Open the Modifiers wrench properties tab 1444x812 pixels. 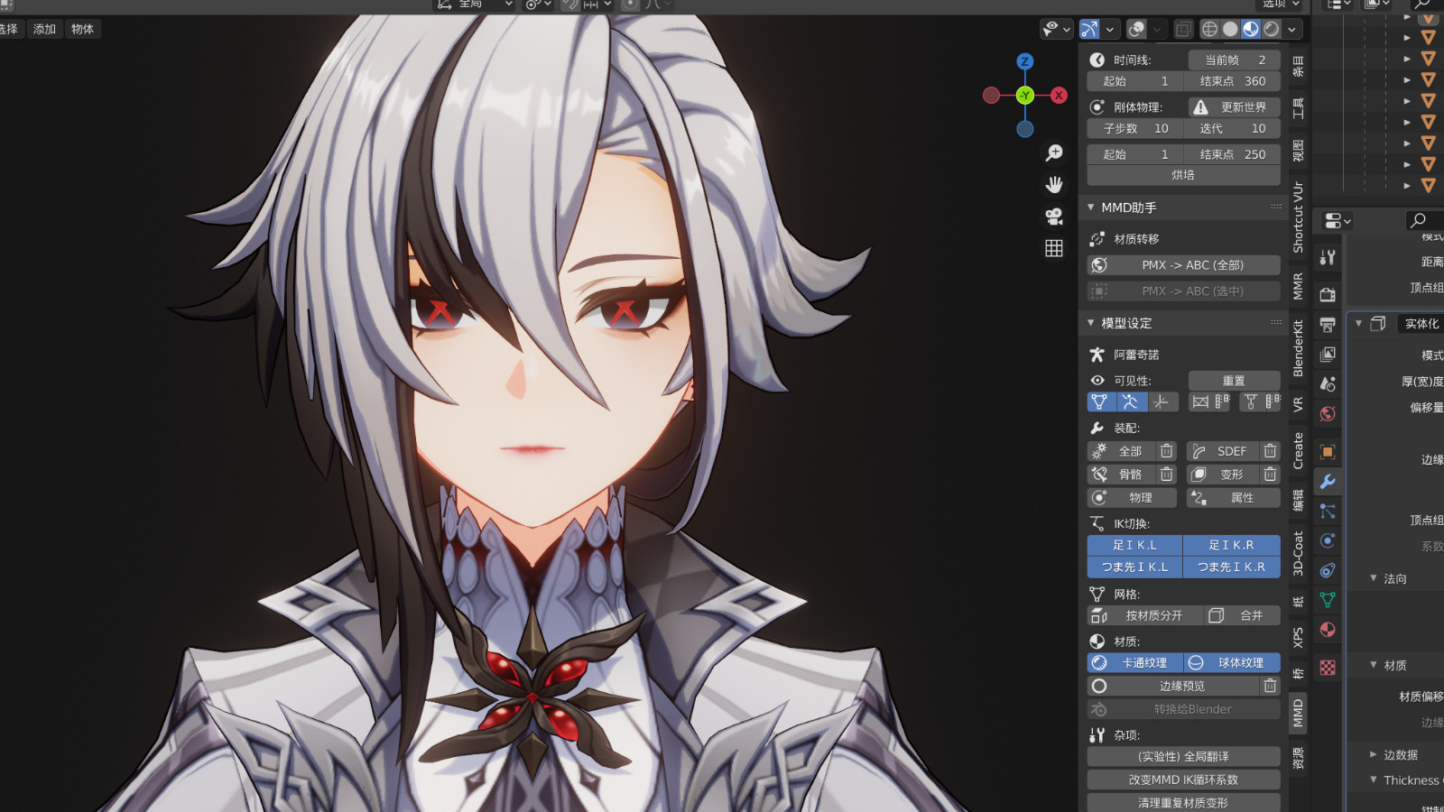(1328, 482)
